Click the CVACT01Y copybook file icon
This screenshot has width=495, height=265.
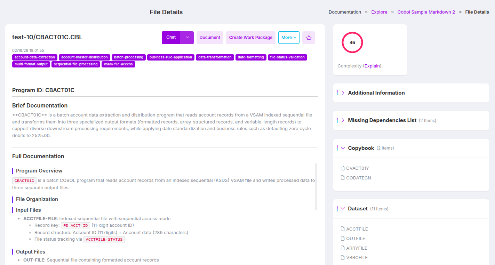coord(343,168)
